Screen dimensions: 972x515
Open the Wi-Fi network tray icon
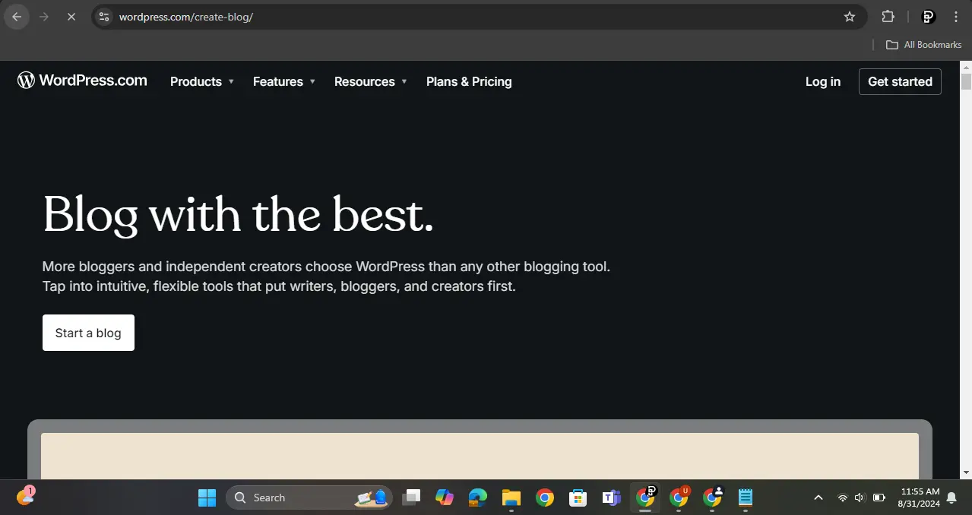842,498
